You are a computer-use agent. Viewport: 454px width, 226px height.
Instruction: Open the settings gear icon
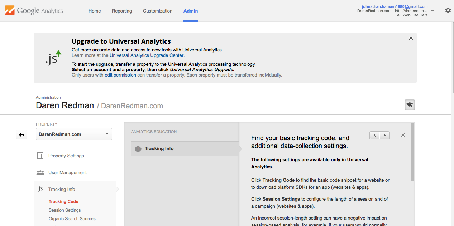click(448, 10)
